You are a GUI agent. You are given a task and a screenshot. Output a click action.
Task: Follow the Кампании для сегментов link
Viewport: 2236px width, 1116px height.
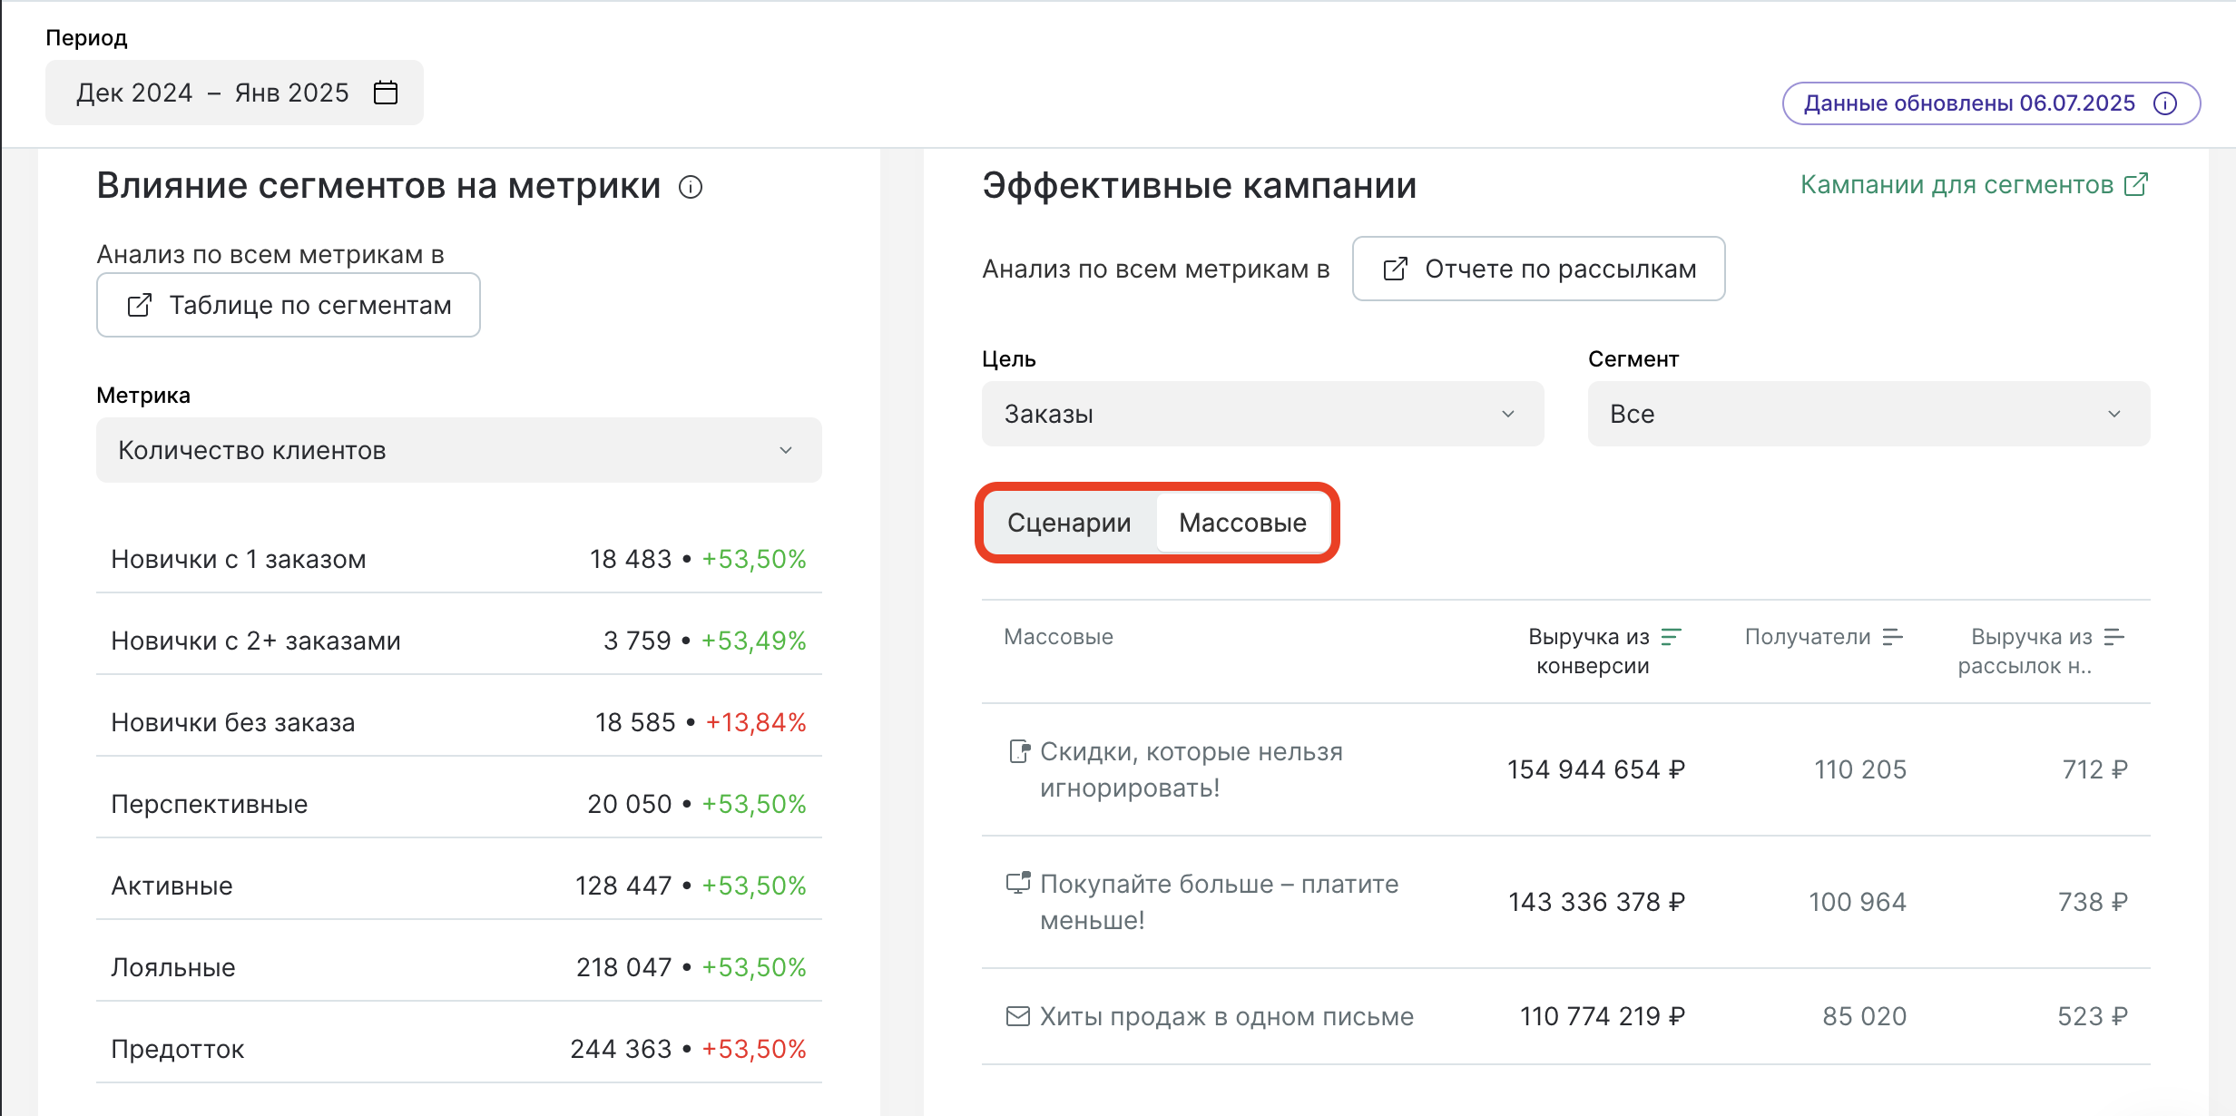[x=1974, y=184]
